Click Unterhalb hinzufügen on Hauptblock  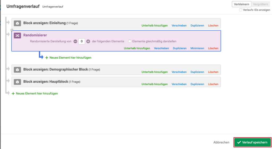click(155, 84)
